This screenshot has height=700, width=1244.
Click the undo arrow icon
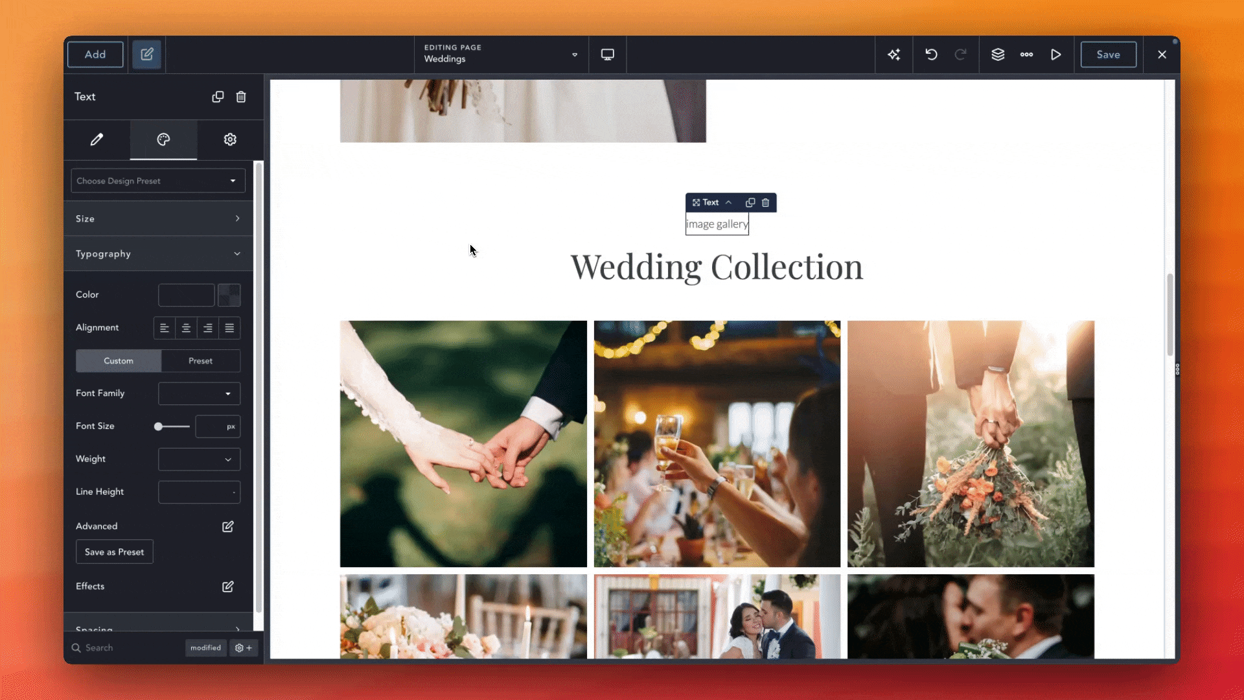[x=931, y=54]
